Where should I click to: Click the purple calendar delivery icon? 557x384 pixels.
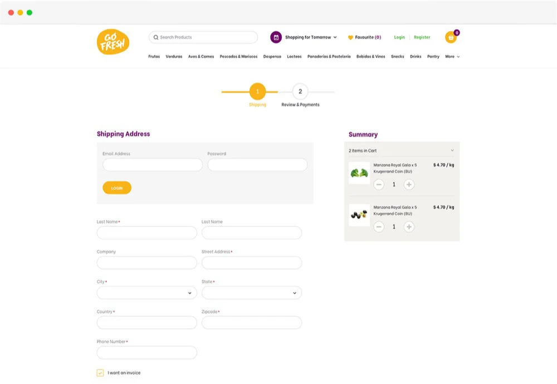pos(275,37)
